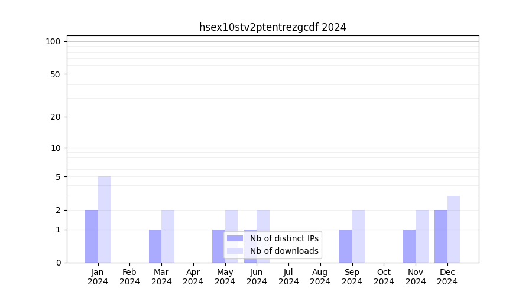The width and height of the screenshot is (532, 295).
Task: Click the 'Feb 2024' x-axis label
Action: [x=129, y=277]
